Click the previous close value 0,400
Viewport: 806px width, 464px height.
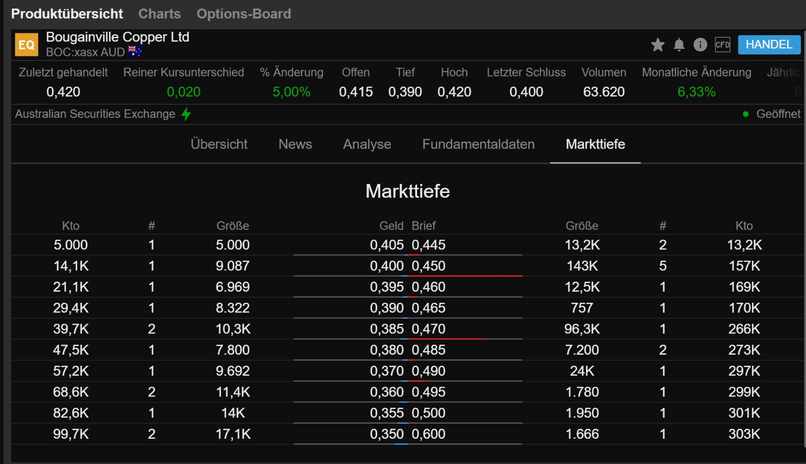tap(526, 92)
